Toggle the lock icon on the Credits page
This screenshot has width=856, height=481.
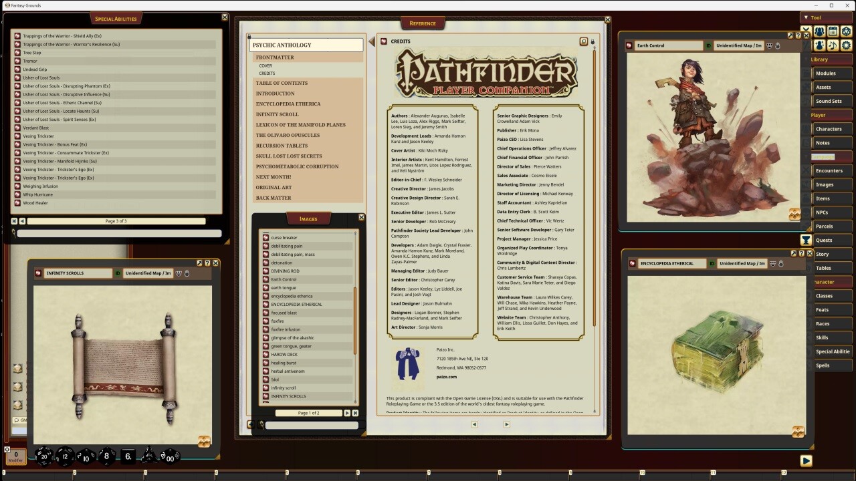coord(593,41)
